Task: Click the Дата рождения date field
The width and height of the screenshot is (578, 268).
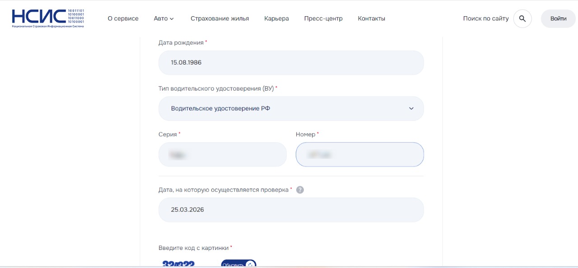Action: point(291,62)
